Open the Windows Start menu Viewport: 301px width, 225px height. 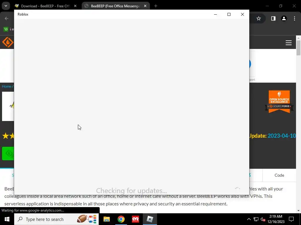(7, 219)
